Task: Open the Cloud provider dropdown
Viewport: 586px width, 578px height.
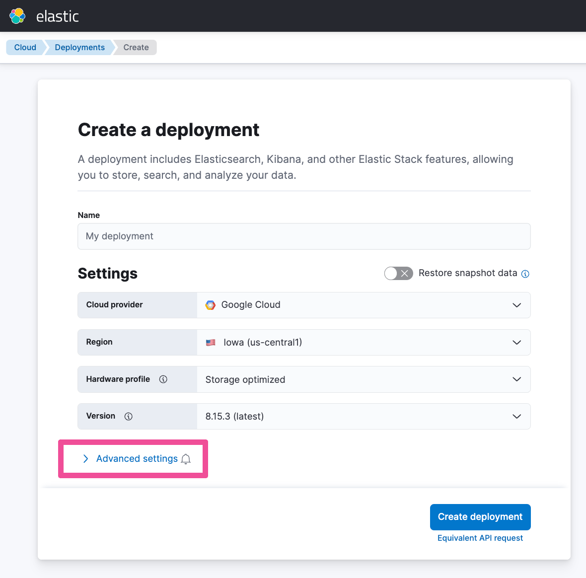Action: pyautogui.click(x=364, y=305)
